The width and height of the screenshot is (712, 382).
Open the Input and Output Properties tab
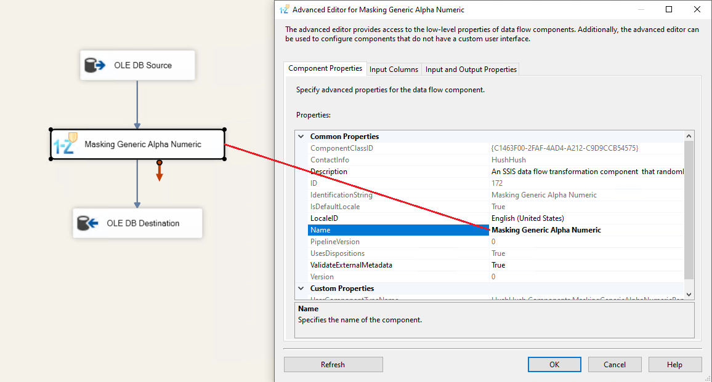471,70
